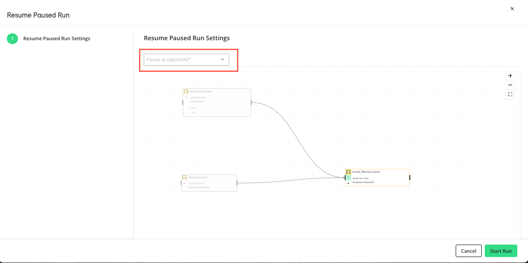Select step 1 Resume Paused Run Settings
Viewport: 528px width, 263px height.
(56, 38)
